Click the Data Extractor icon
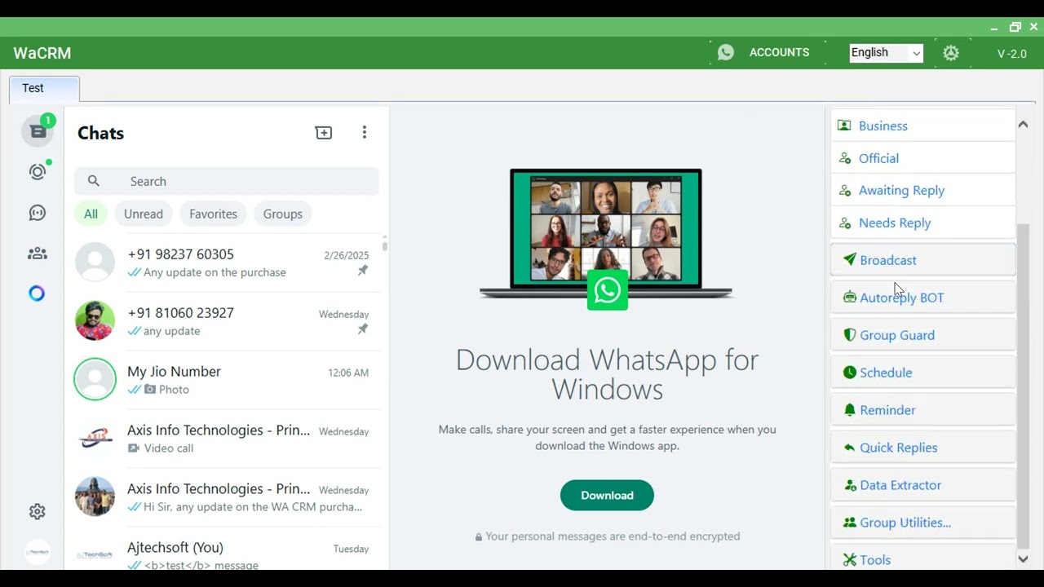The height and width of the screenshot is (587, 1044). coord(851,485)
